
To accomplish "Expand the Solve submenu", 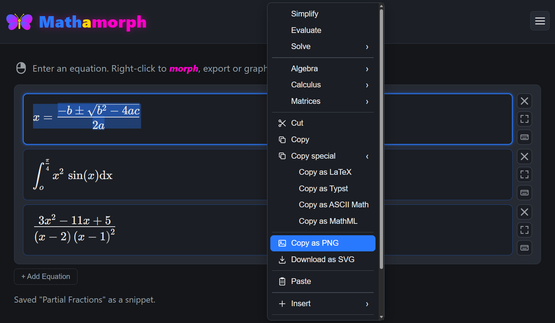I will pyautogui.click(x=323, y=47).
